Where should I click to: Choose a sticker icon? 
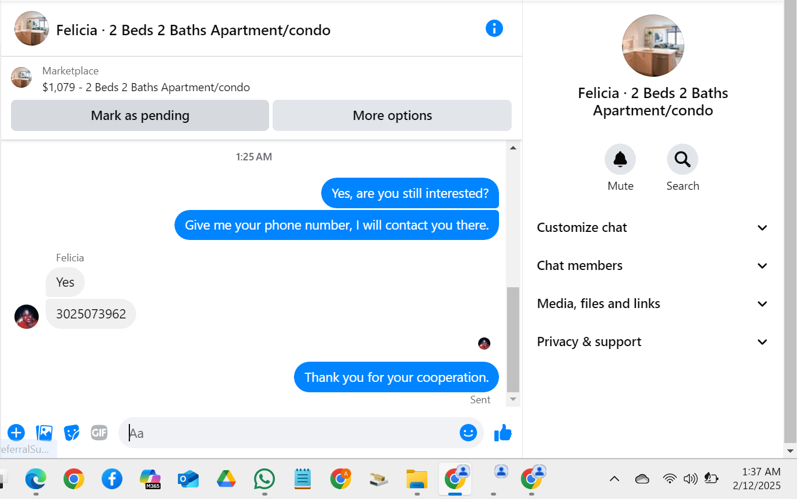pyautogui.click(x=72, y=433)
